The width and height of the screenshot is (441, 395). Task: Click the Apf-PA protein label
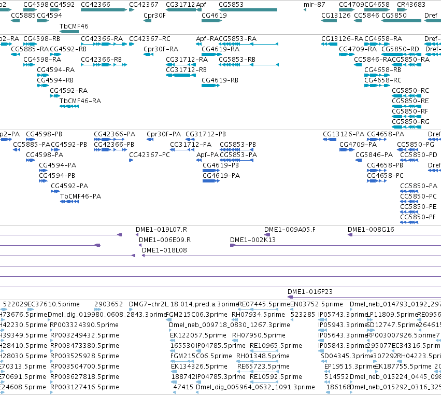pyautogui.click(x=207, y=155)
